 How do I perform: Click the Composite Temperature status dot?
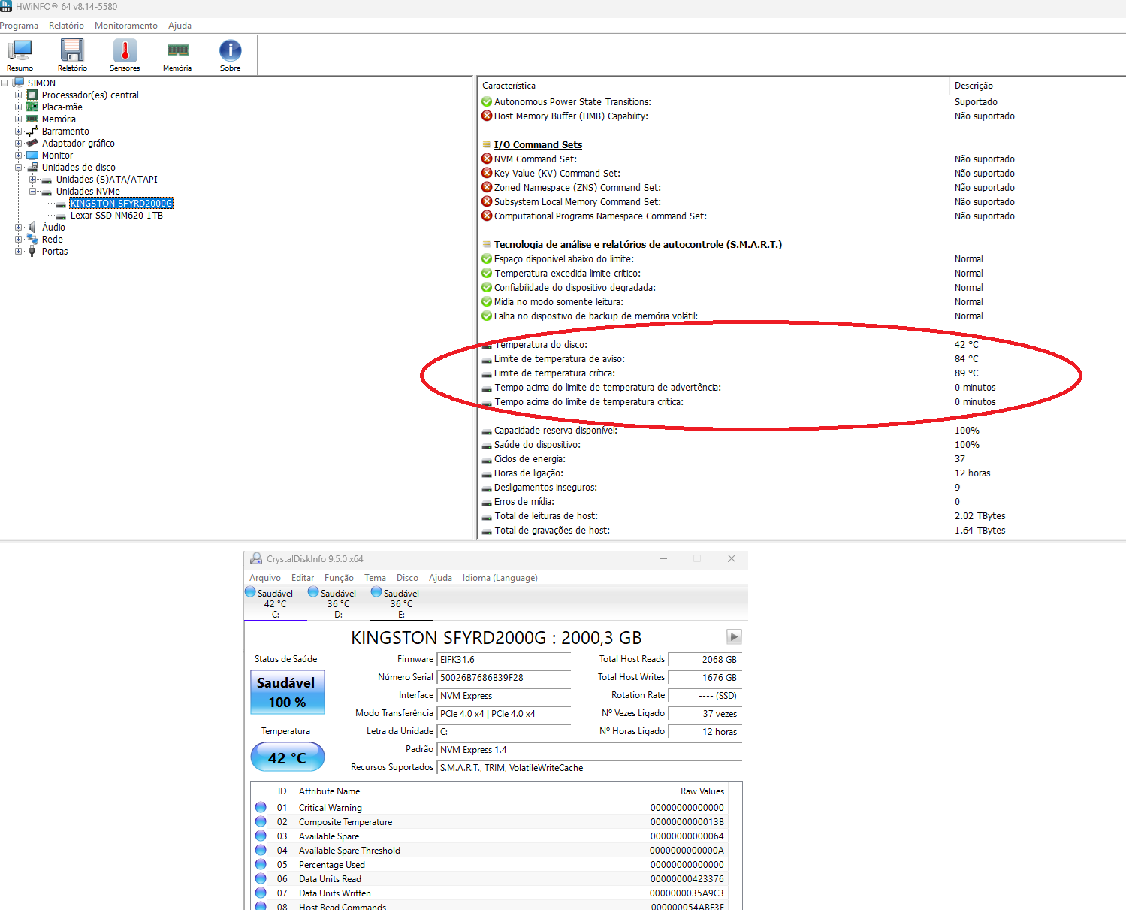click(x=261, y=822)
